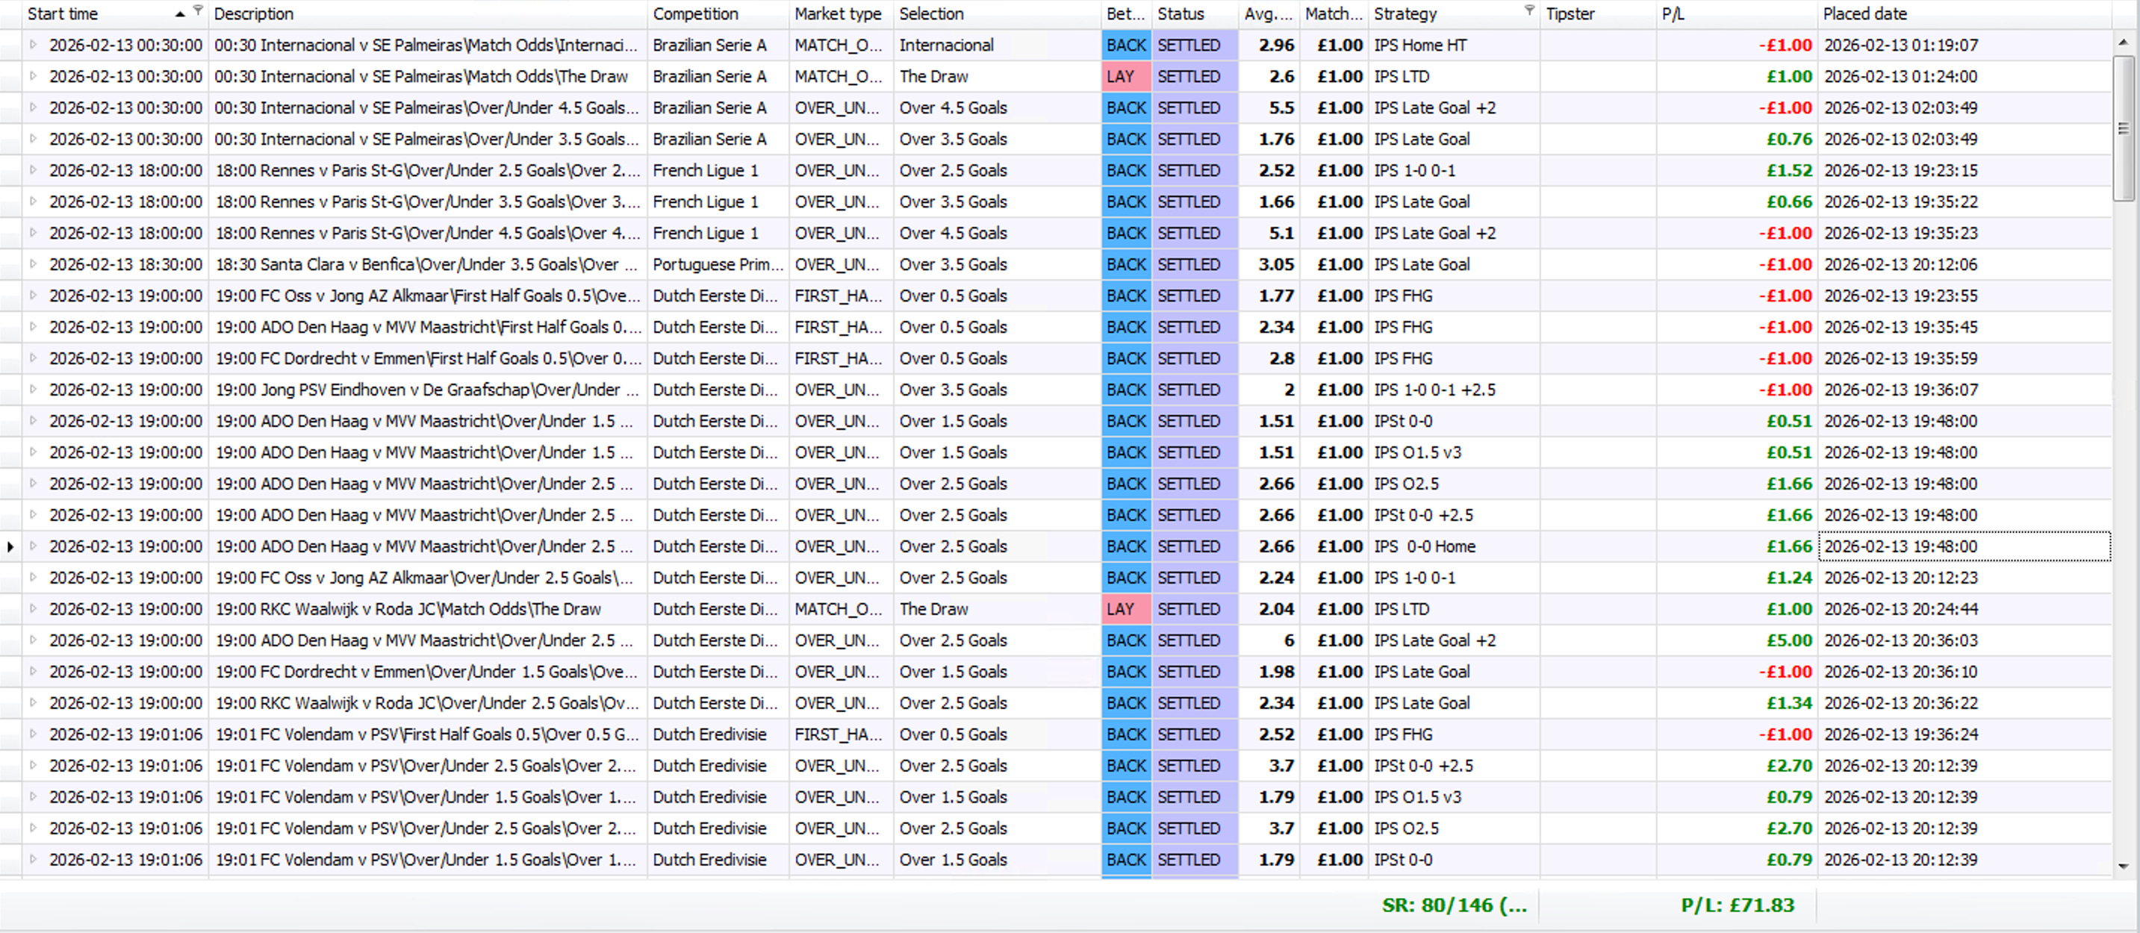Select the IPS Late Goal +2 £5.00 profit cell
Screen dimensions: 2140x933
click(x=1788, y=640)
